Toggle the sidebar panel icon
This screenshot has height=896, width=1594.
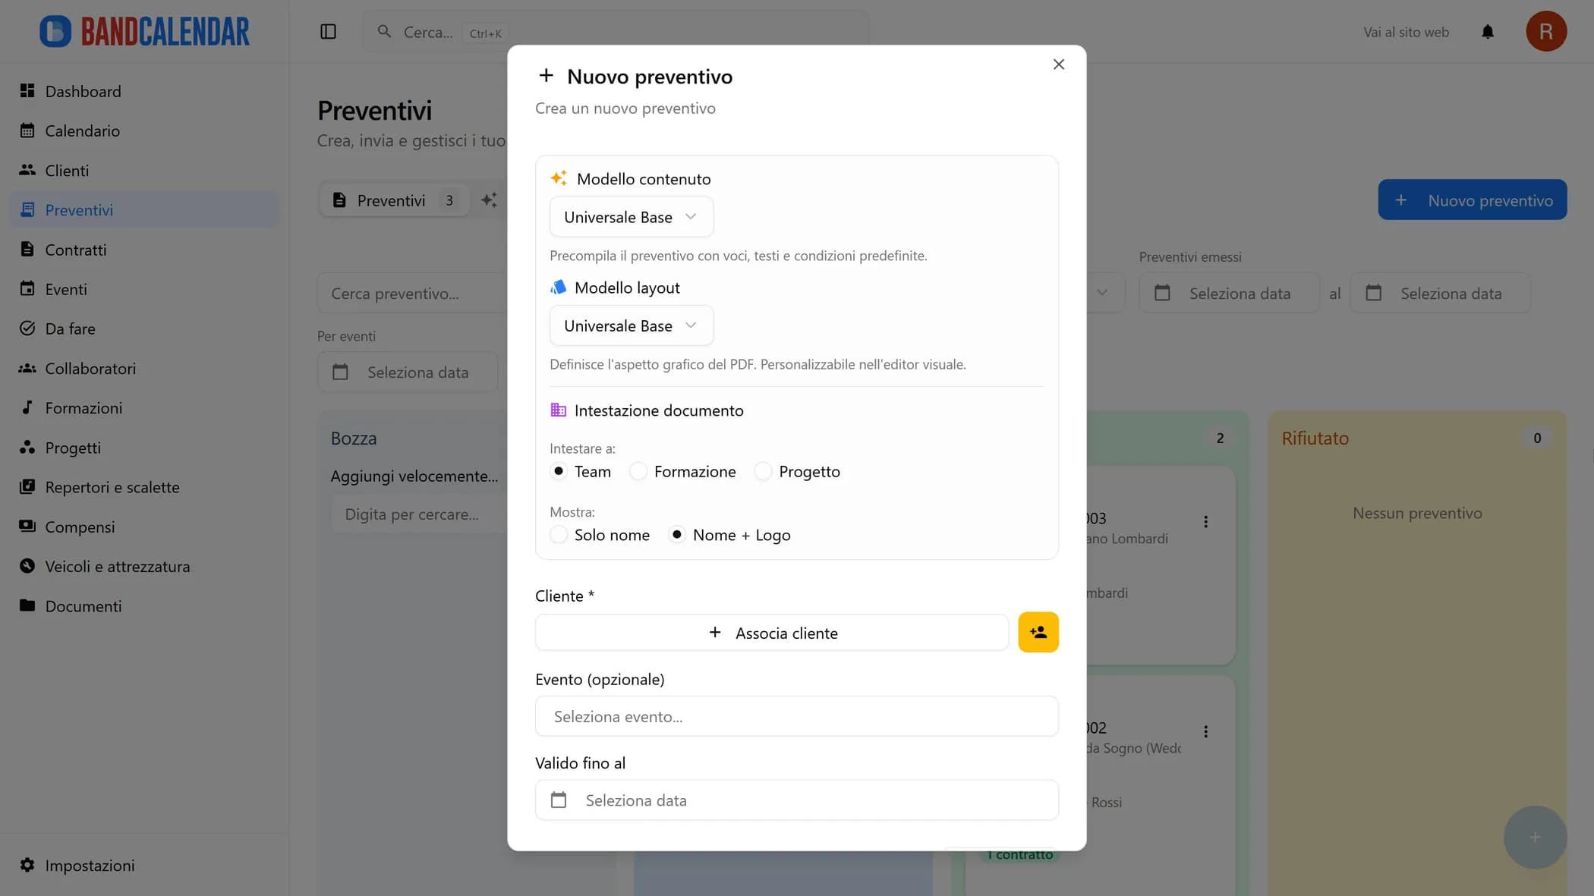(328, 32)
